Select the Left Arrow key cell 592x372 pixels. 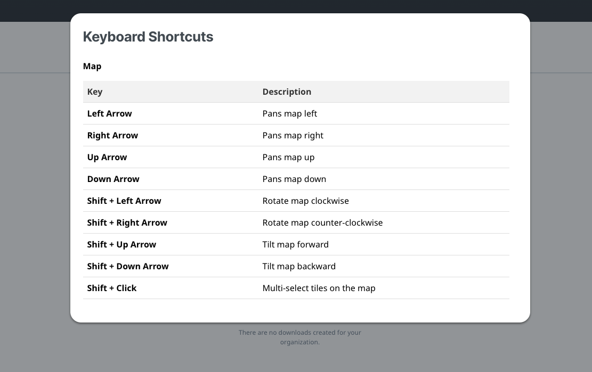pos(109,113)
